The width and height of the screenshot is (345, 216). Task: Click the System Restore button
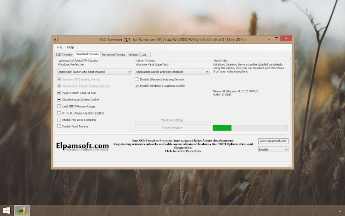tap(172, 127)
